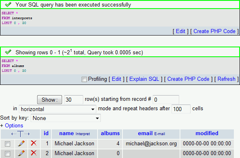The image size is (240, 158).
Task: Sort table by the modified column header
Action: click(207, 133)
